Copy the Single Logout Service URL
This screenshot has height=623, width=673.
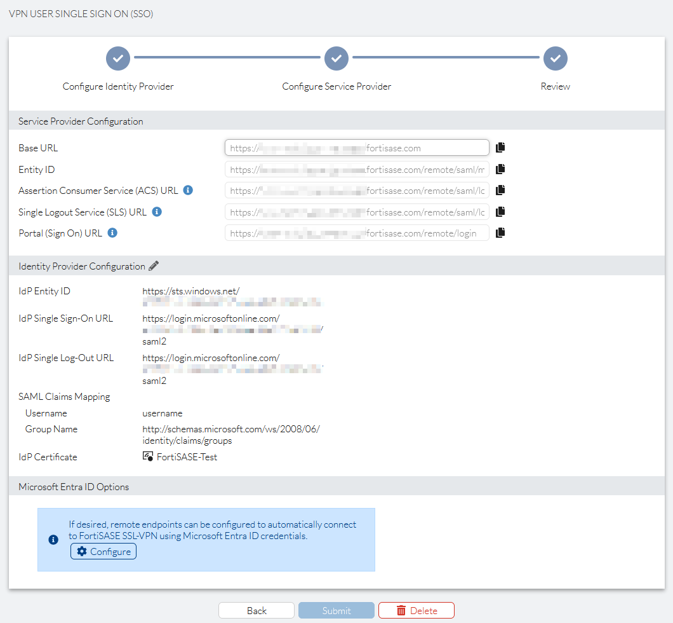click(500, 211)
